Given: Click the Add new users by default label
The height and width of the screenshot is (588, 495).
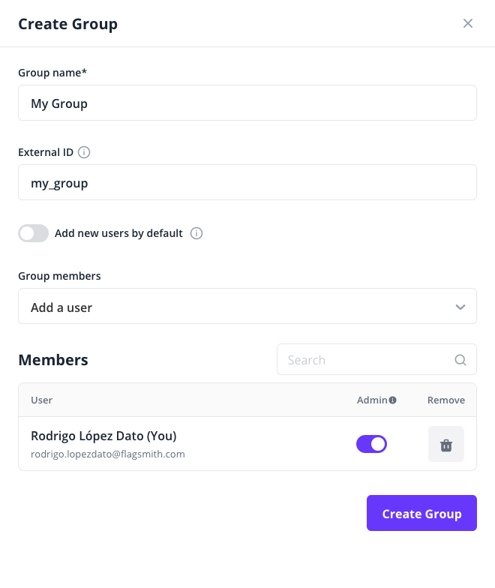Looking at the screenshot, I should (118, 233).
